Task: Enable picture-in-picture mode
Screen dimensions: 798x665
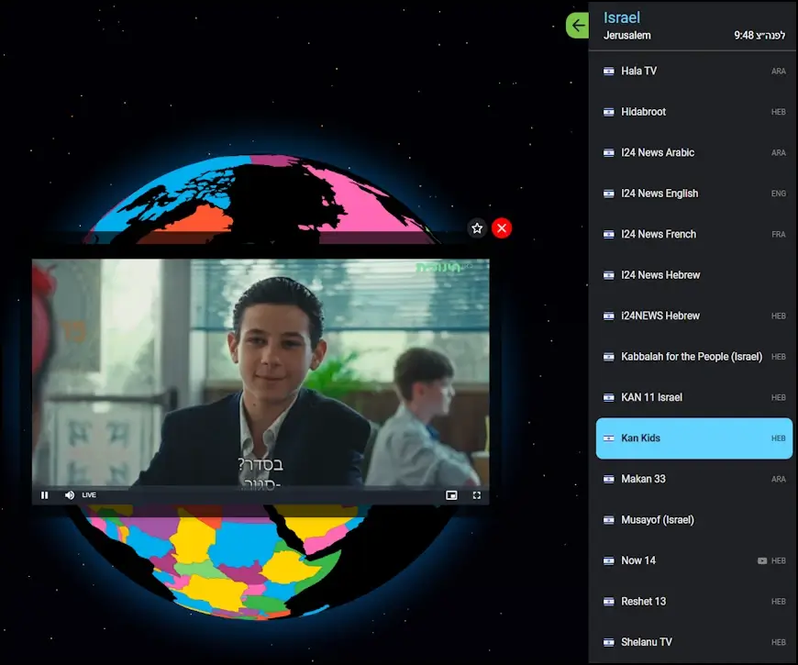Action: (x=451, y=495)
